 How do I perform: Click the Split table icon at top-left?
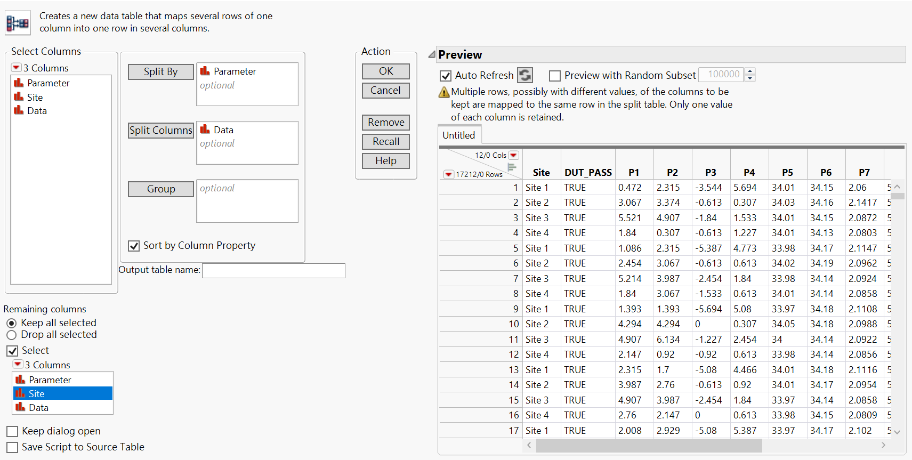pos(18,23)
